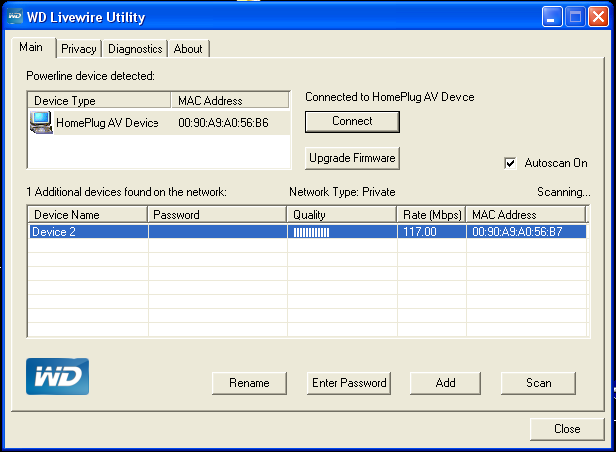Toggle the Autoscan On checkbox
The height and width of the screenshot is (452, 616).
click(x=510, y=163)
